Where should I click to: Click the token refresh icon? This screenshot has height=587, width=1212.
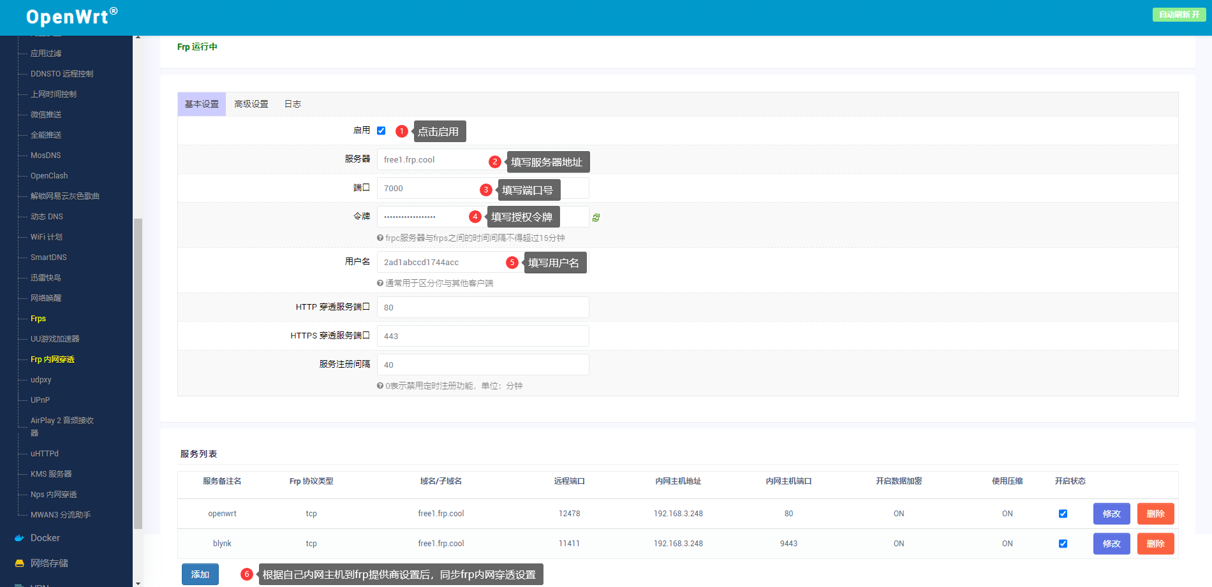pos(596,217)
